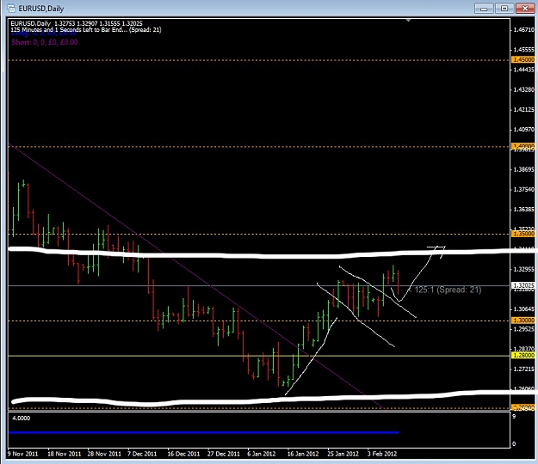The image size is (538, 464).
Task: Click the 28 Nov 2011 date label
Action: click(x=104, y=454)
